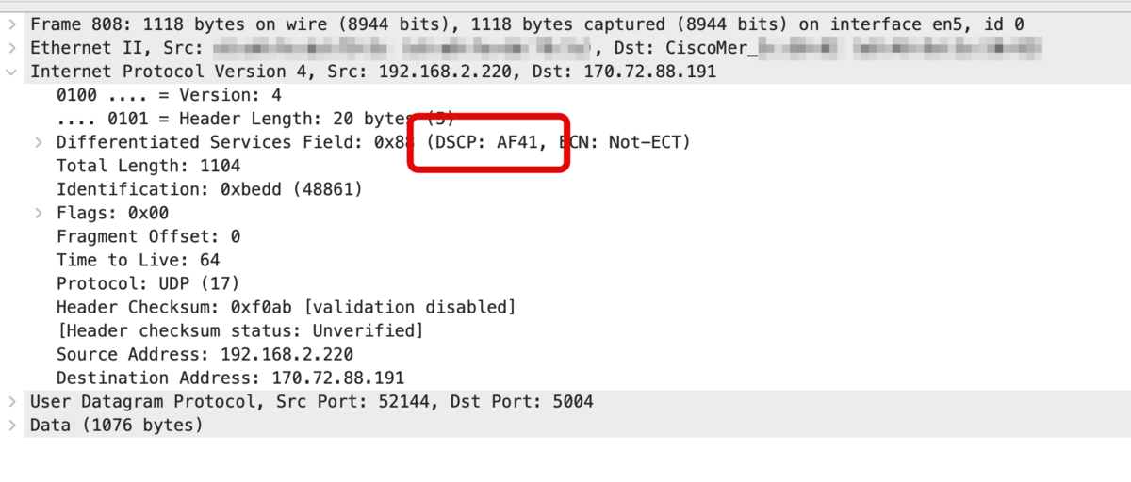Select the Header Checksum: 0xf0ab line
This screenshot has height=482, width=1131.
[287, 307]
